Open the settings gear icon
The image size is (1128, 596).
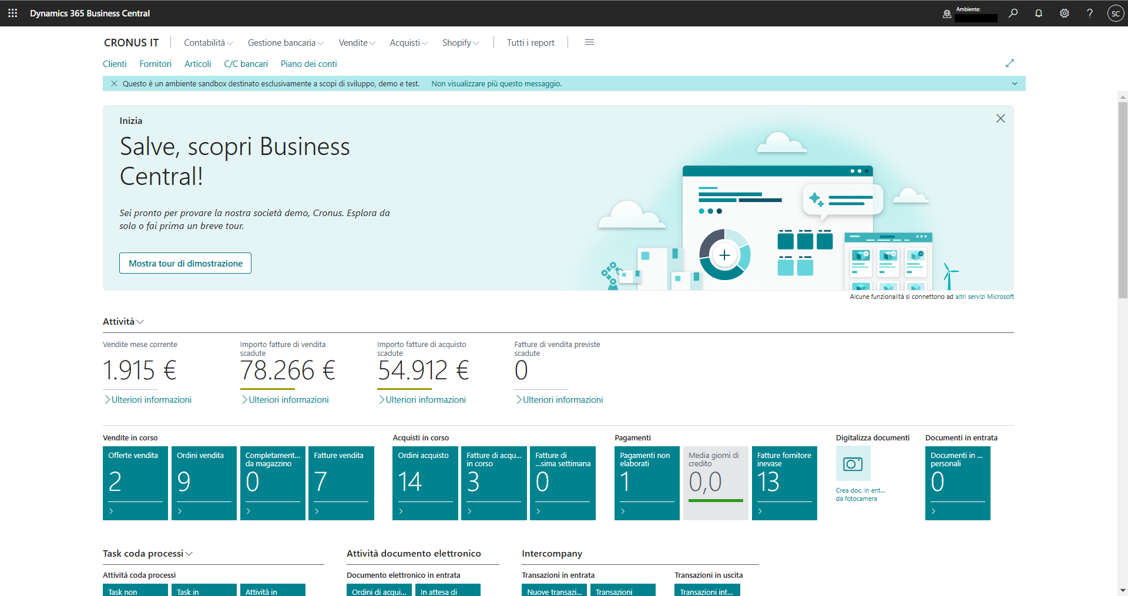1064,13
